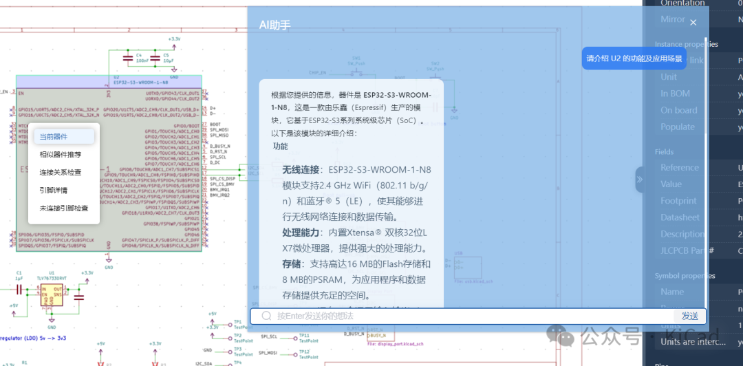Click the Instance properties heading
This screenshot has height=366, width=743.
pyautogui.click(x=686, y=44)
